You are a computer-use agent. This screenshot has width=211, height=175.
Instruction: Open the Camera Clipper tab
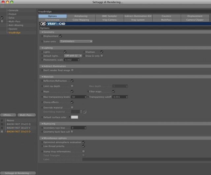(195, 20)
